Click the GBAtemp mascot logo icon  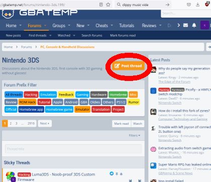8,14
